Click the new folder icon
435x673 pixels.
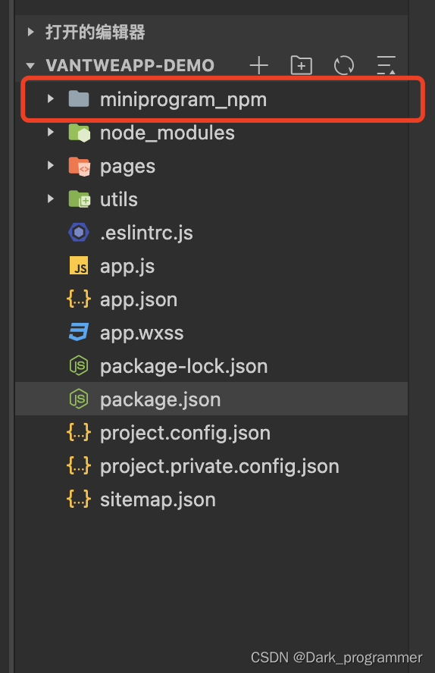(301, 66)
